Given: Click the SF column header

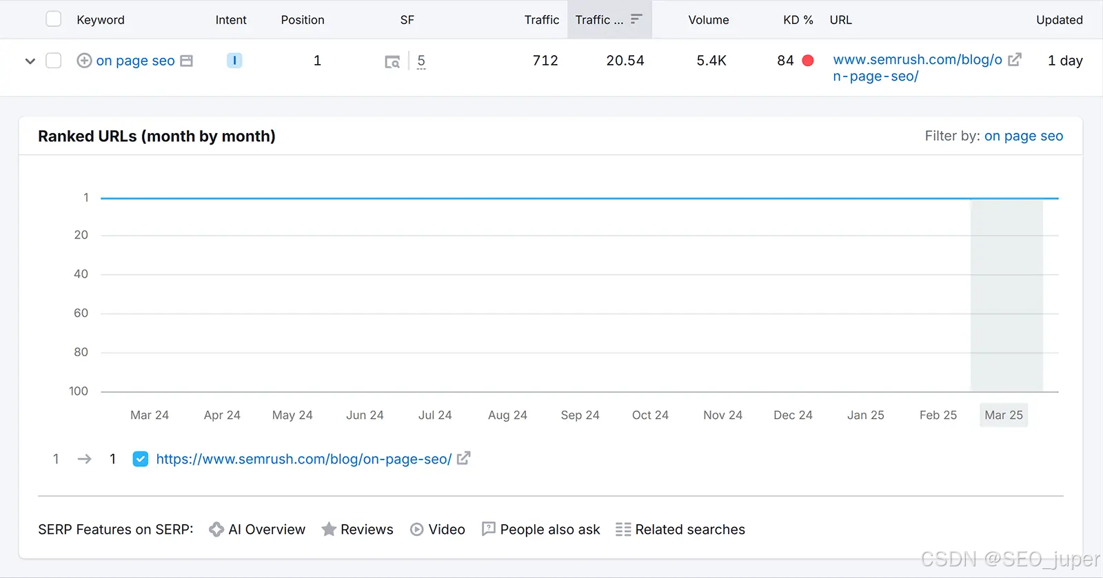Looking at the screenshot, I should tap(407, 20).
